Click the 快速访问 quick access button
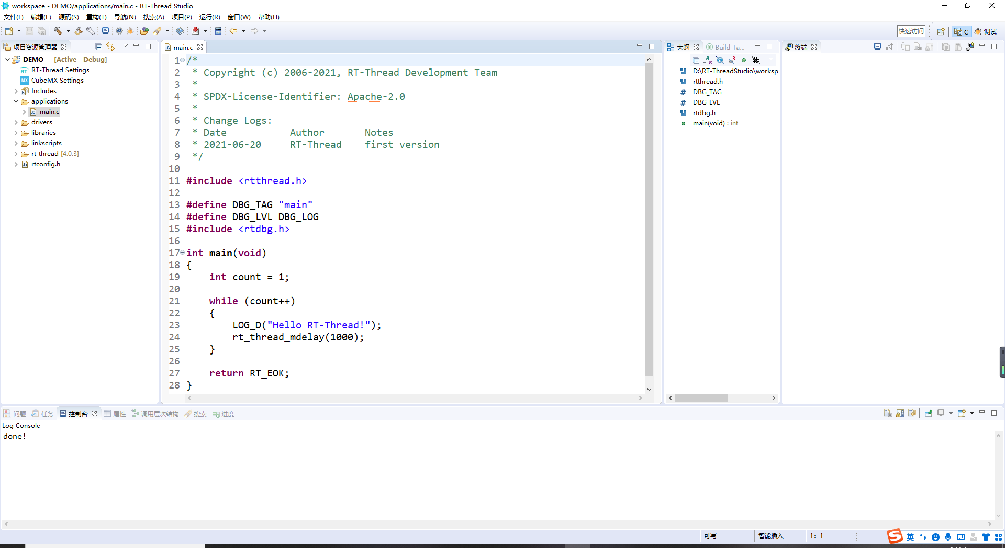The width and height of the screenshot is (1005, 548). coord(911,31)
